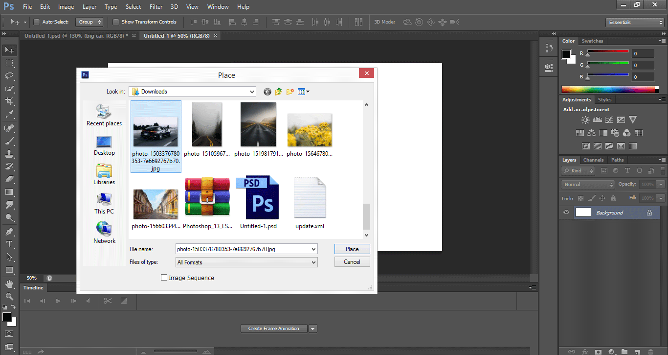Screen dimensions: 668x355
Task: Click the Place button
Action: click(352, 249)
